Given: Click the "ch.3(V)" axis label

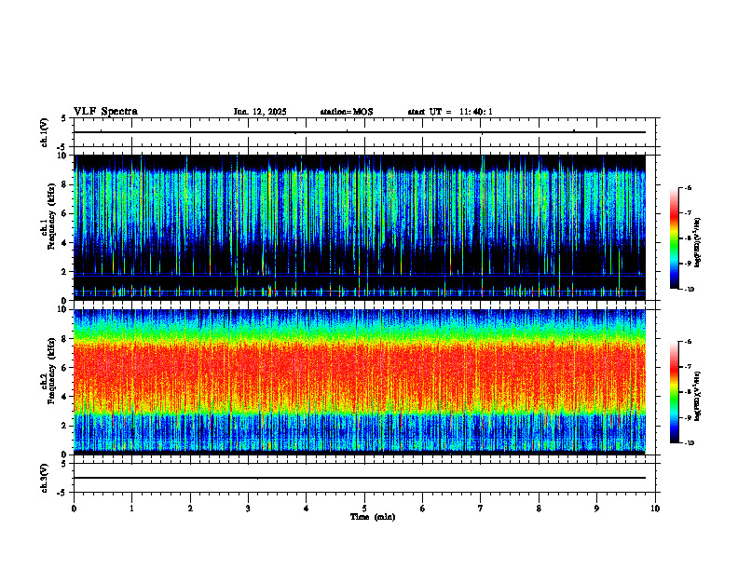Looking at the screenshot, I should (x=45, y=478).
